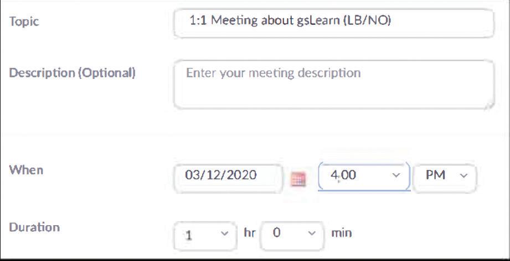510x261 pixels.
Task: Open the duration minutes dropdown showing 0
Action: pyautogui.click(x=292, y=236)
